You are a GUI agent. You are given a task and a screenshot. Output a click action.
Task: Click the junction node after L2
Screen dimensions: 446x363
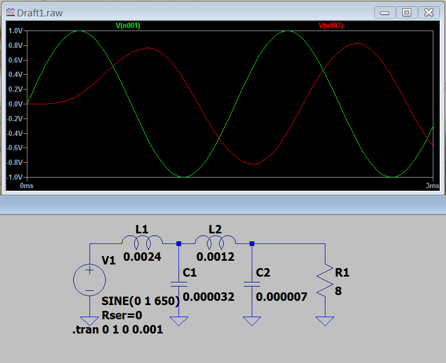pos(252,243)
